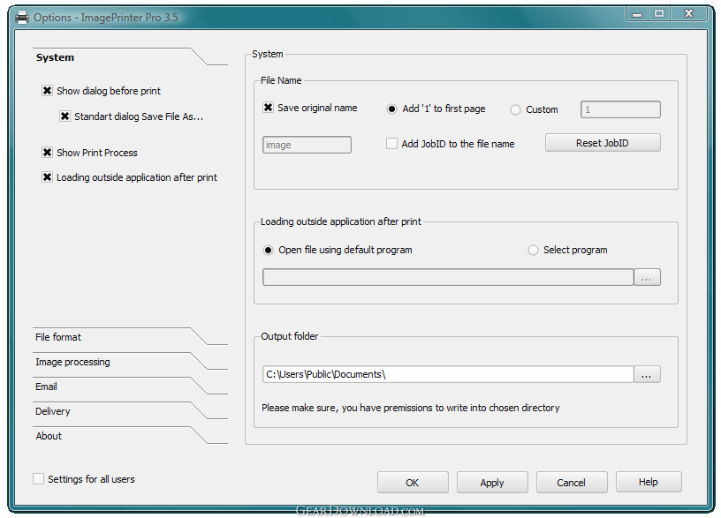This screenshot has height=518, width=721.
Task: Uncheck Save original name
Action: (x=268, y=108)
